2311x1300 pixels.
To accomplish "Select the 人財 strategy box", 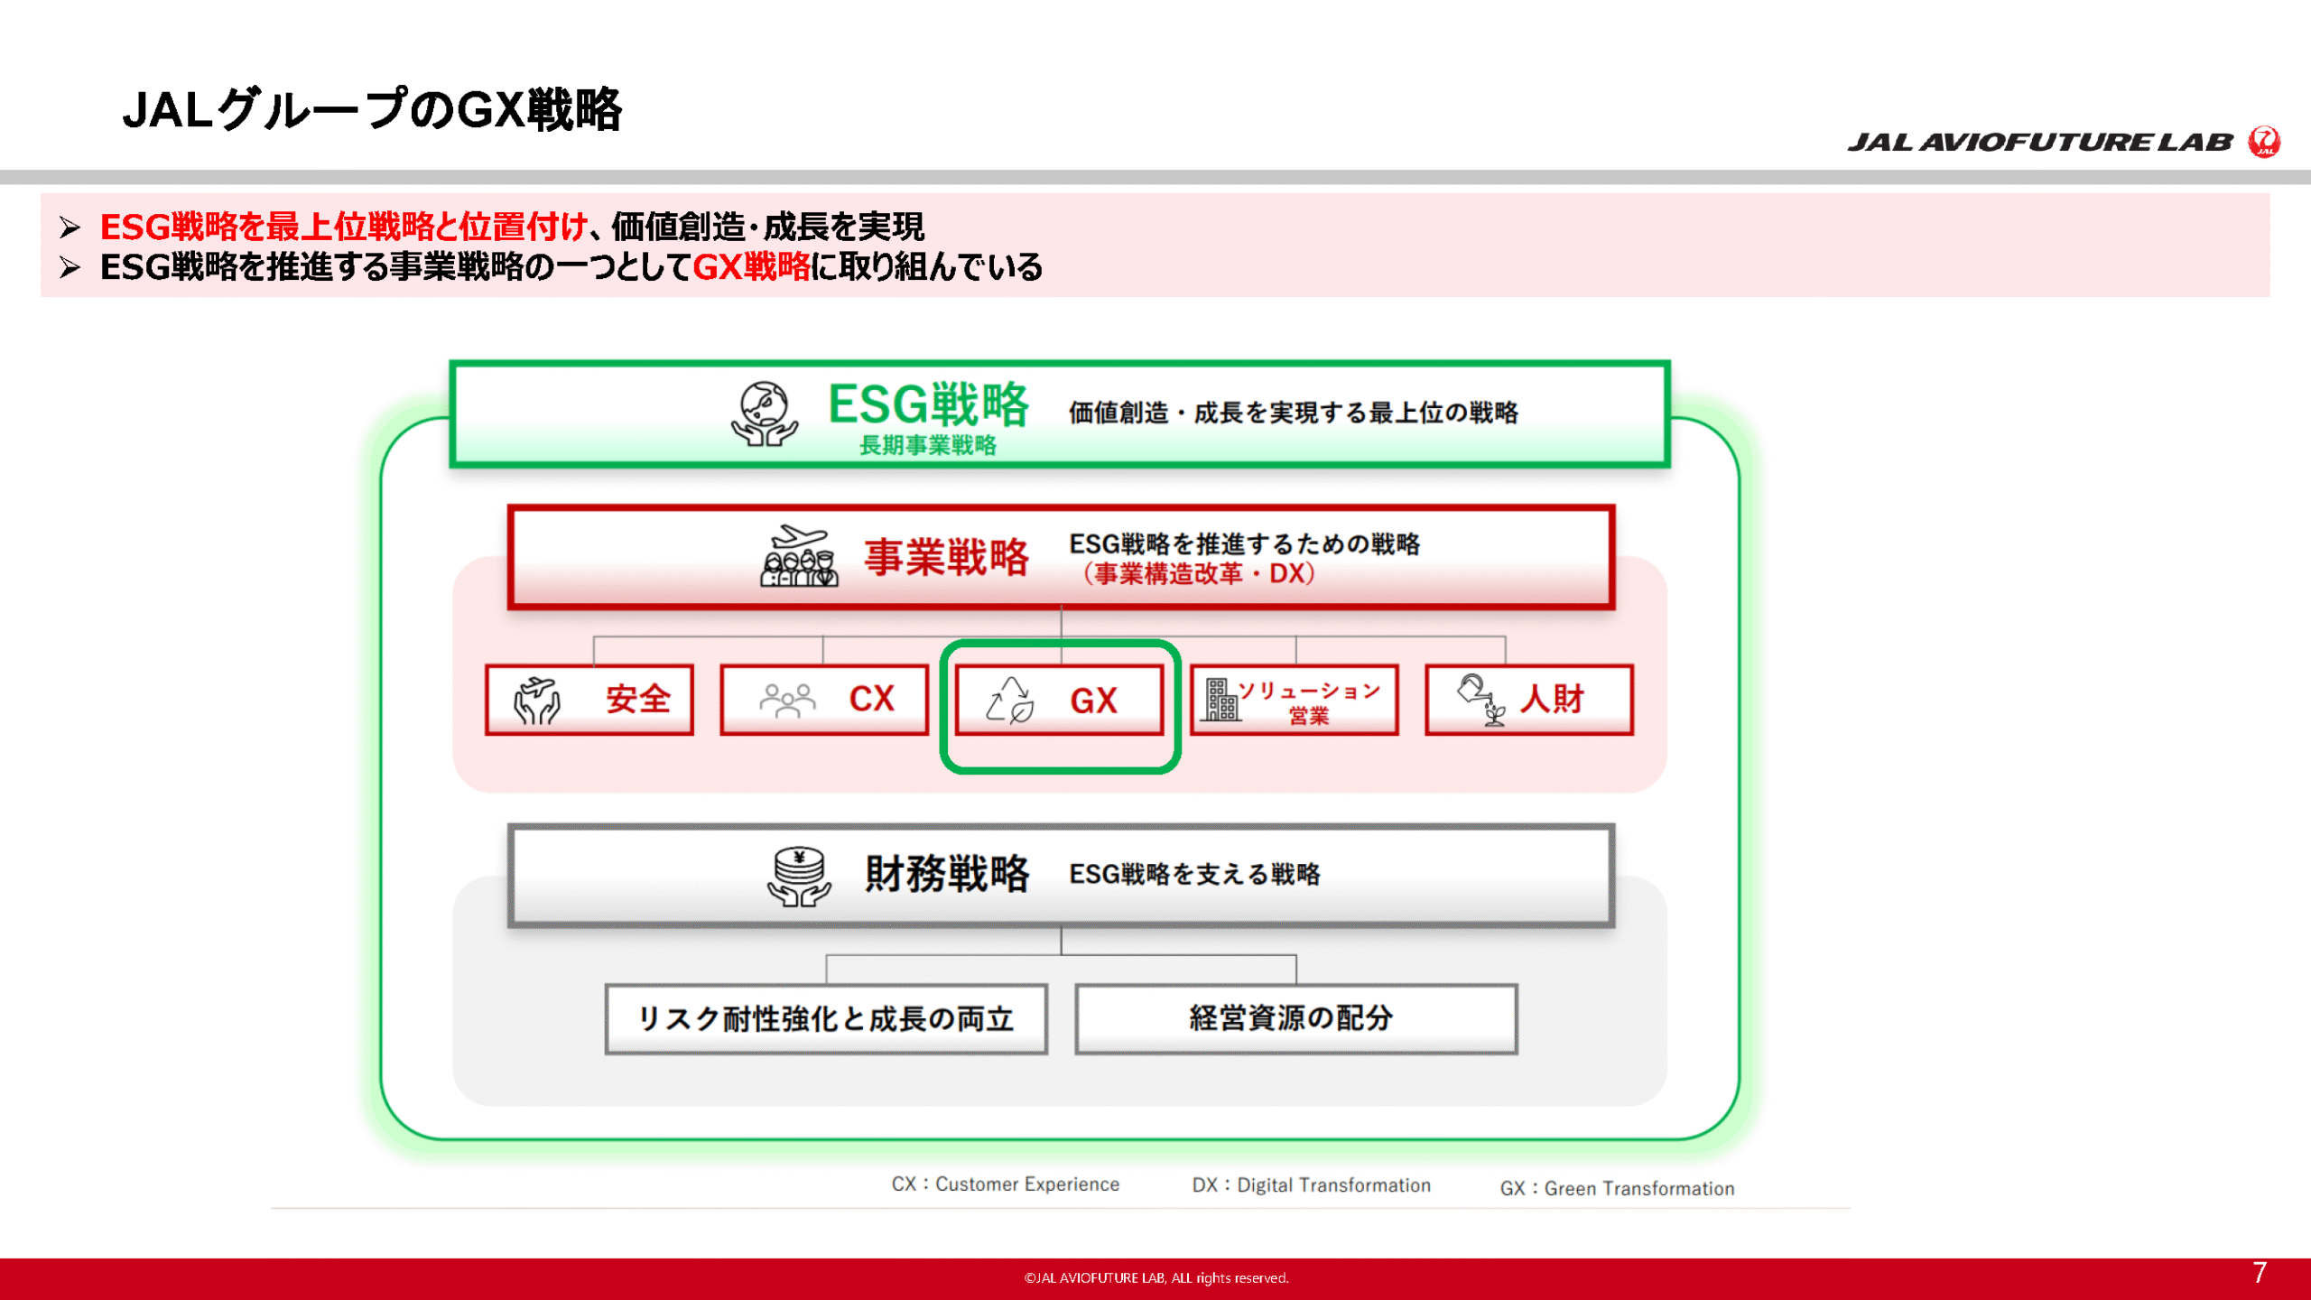I will point(1529,701).
